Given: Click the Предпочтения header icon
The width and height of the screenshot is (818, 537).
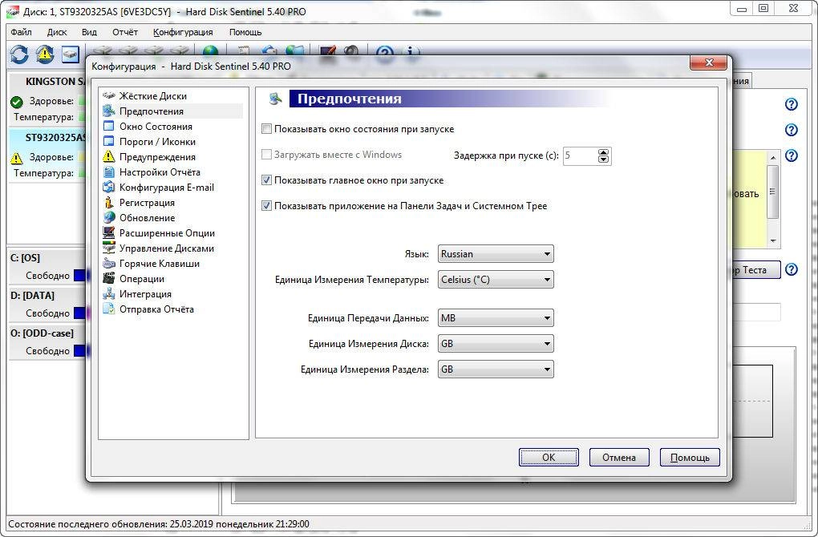Looking at the screenshot, I should tap(275, 98).
